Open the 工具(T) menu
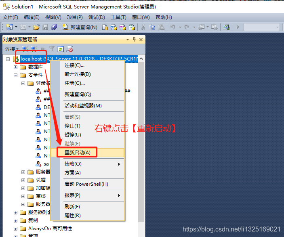The height and width of the screenshot is (237, 284). (118, 17)
